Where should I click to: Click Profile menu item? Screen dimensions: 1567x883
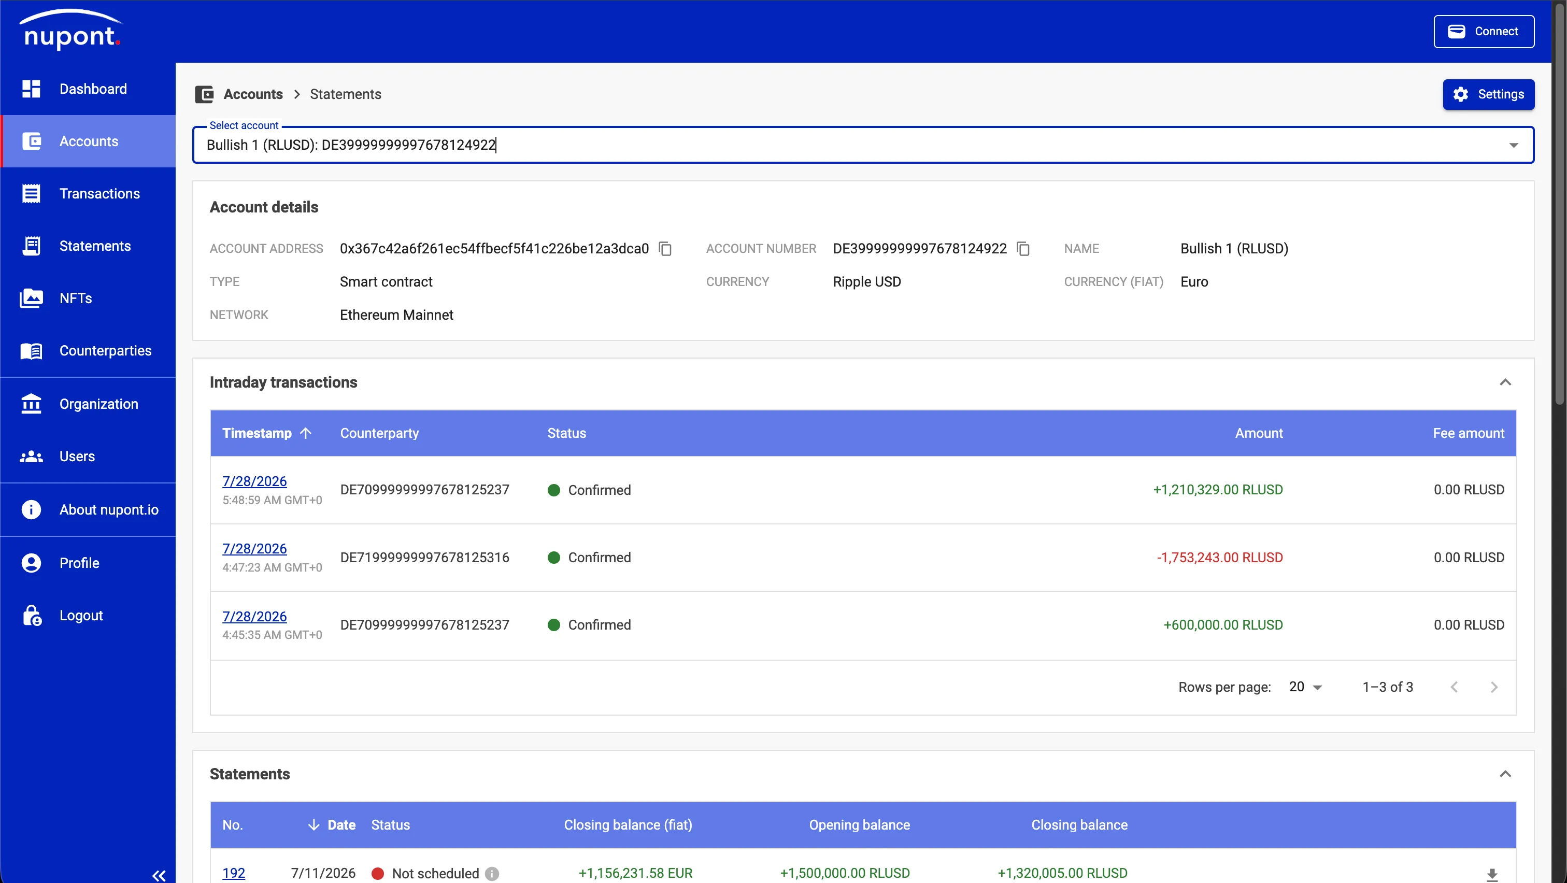88,563
